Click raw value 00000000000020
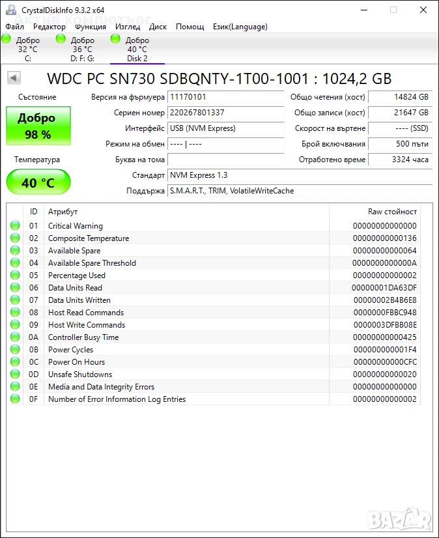Screen dimensions: 439x538 pyautogui.click(x=384, y=374)
